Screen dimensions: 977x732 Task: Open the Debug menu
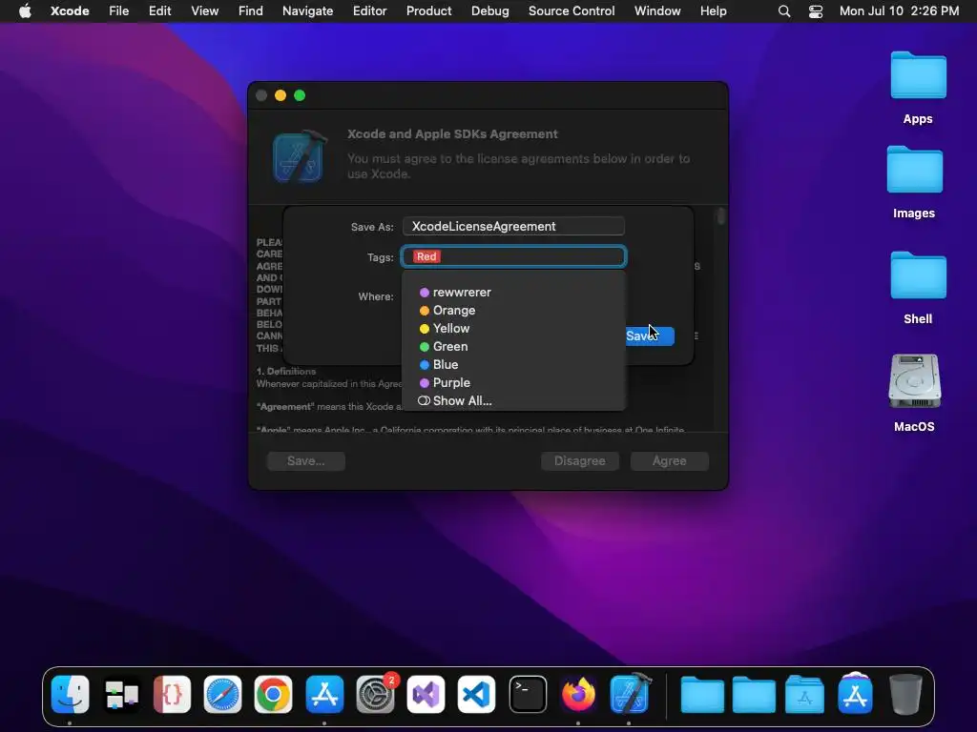pyautogui.click(x=489, y=11)
